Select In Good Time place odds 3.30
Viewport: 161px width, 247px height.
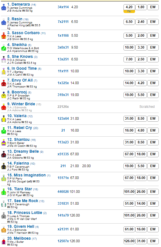point(141,71)
